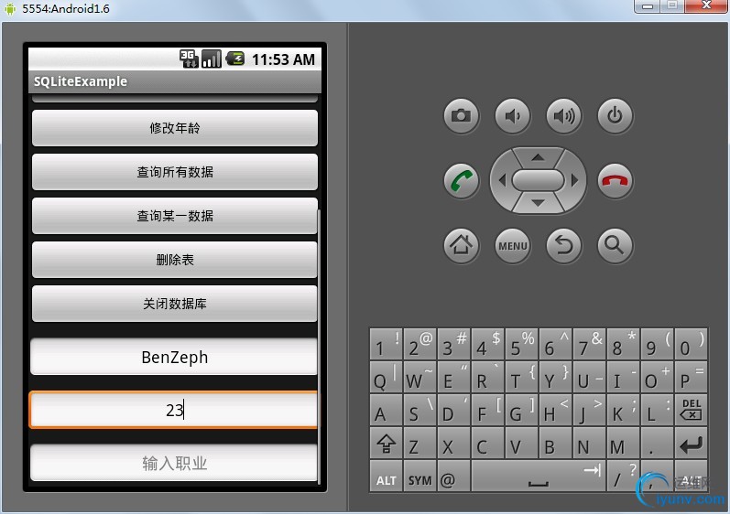Click the Q key
730x514 pixels.
(386, 376)
